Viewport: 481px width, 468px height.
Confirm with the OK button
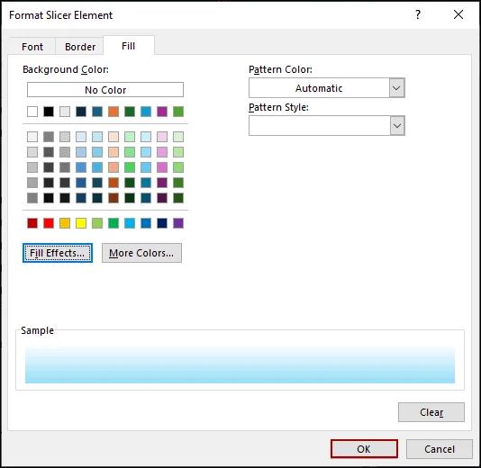[x=364, y=449]
